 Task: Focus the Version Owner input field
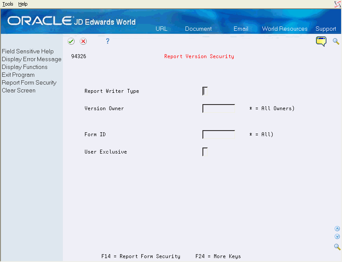tap(218, 108)
